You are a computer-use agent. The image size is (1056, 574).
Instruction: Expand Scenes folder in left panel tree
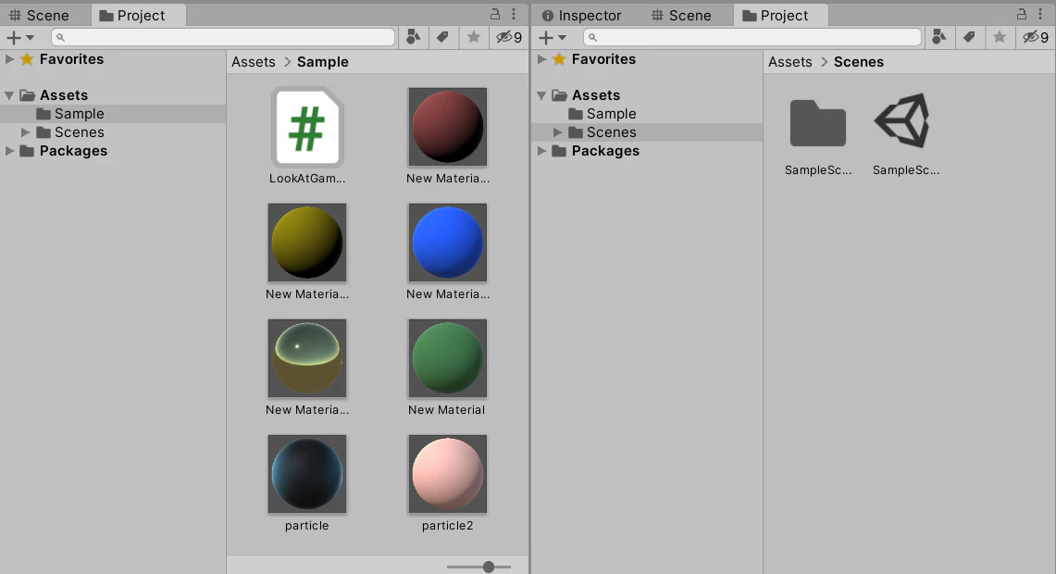pos(26,132)
